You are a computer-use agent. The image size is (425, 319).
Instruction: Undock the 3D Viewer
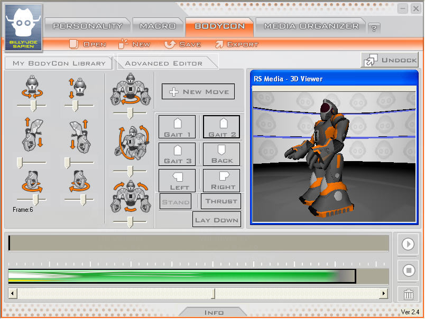pyautogui.click(x=390, y=60)
